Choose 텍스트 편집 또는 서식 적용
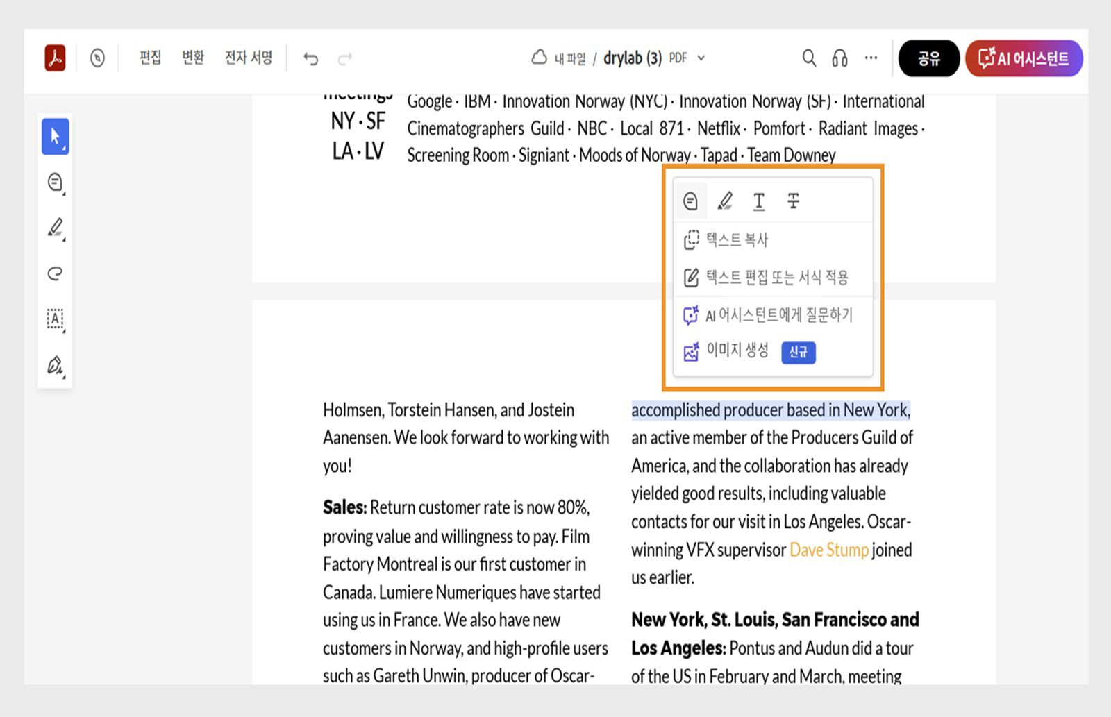 coord(772,278)
